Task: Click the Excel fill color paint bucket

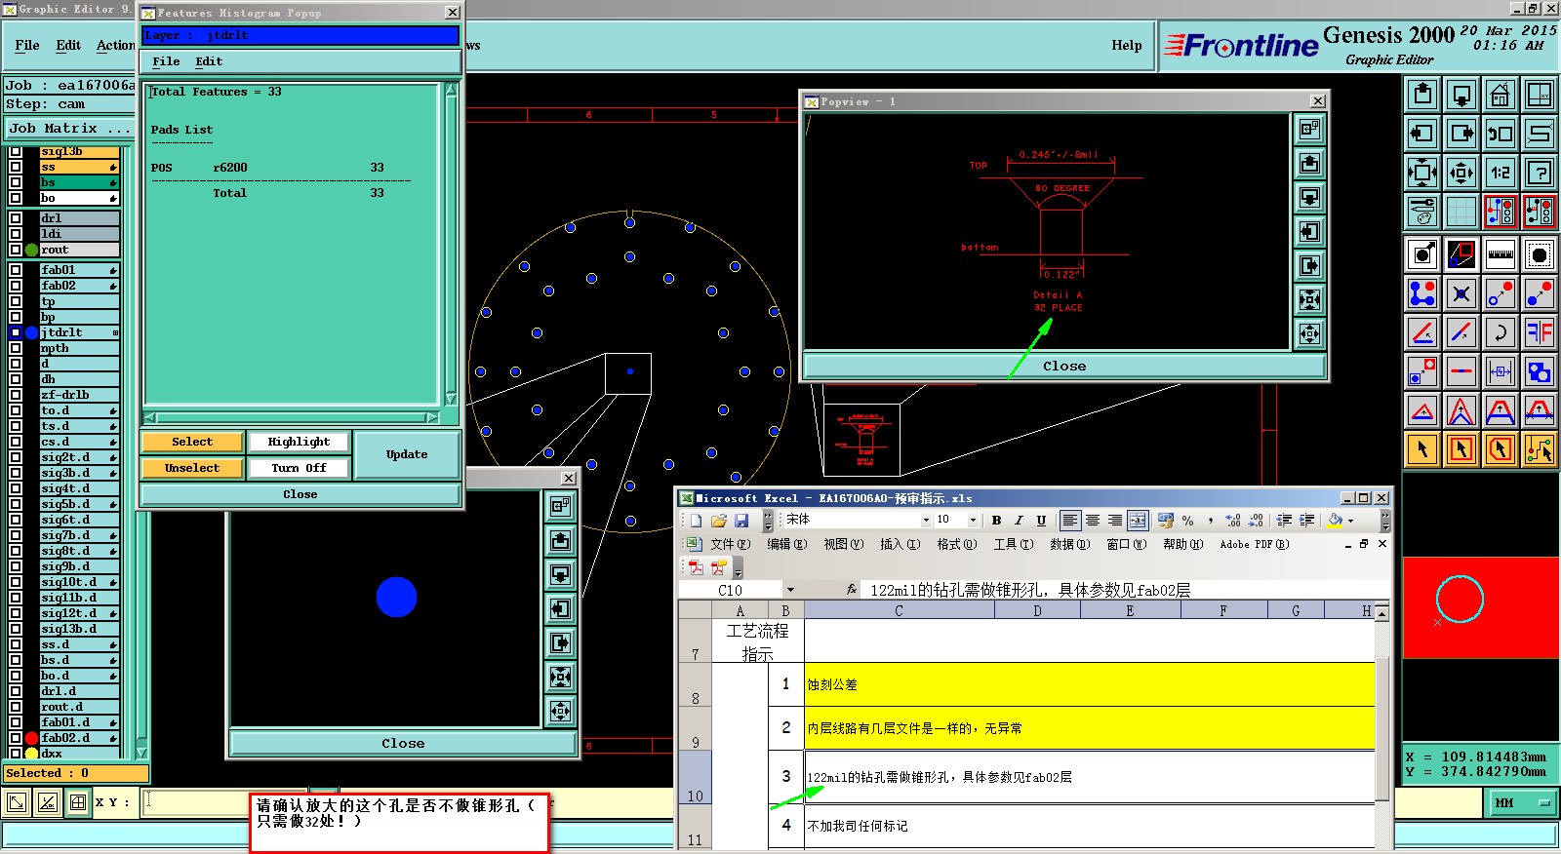Action: 1336,521
